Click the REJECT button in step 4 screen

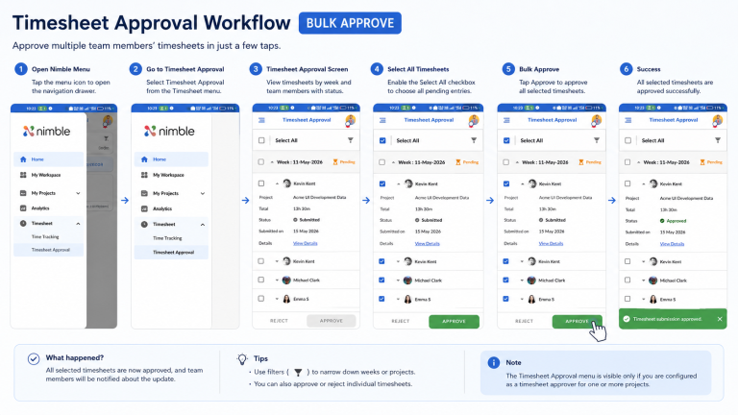(x=401, y=322)
